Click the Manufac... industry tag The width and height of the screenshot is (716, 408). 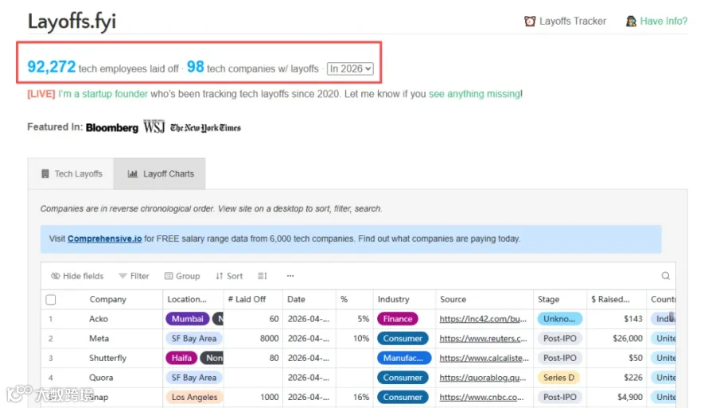click(x=403, y=358)
